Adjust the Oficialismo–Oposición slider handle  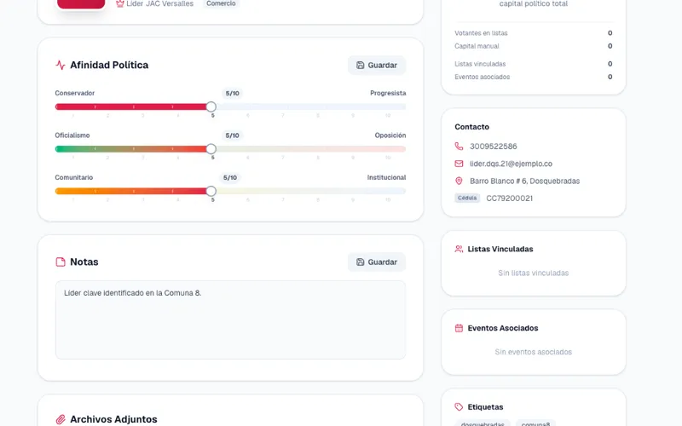coord(211,149)
